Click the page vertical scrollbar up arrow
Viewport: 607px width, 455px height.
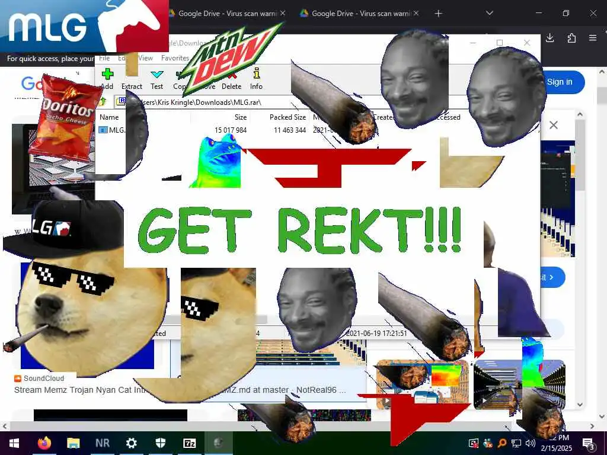point(602,72)
